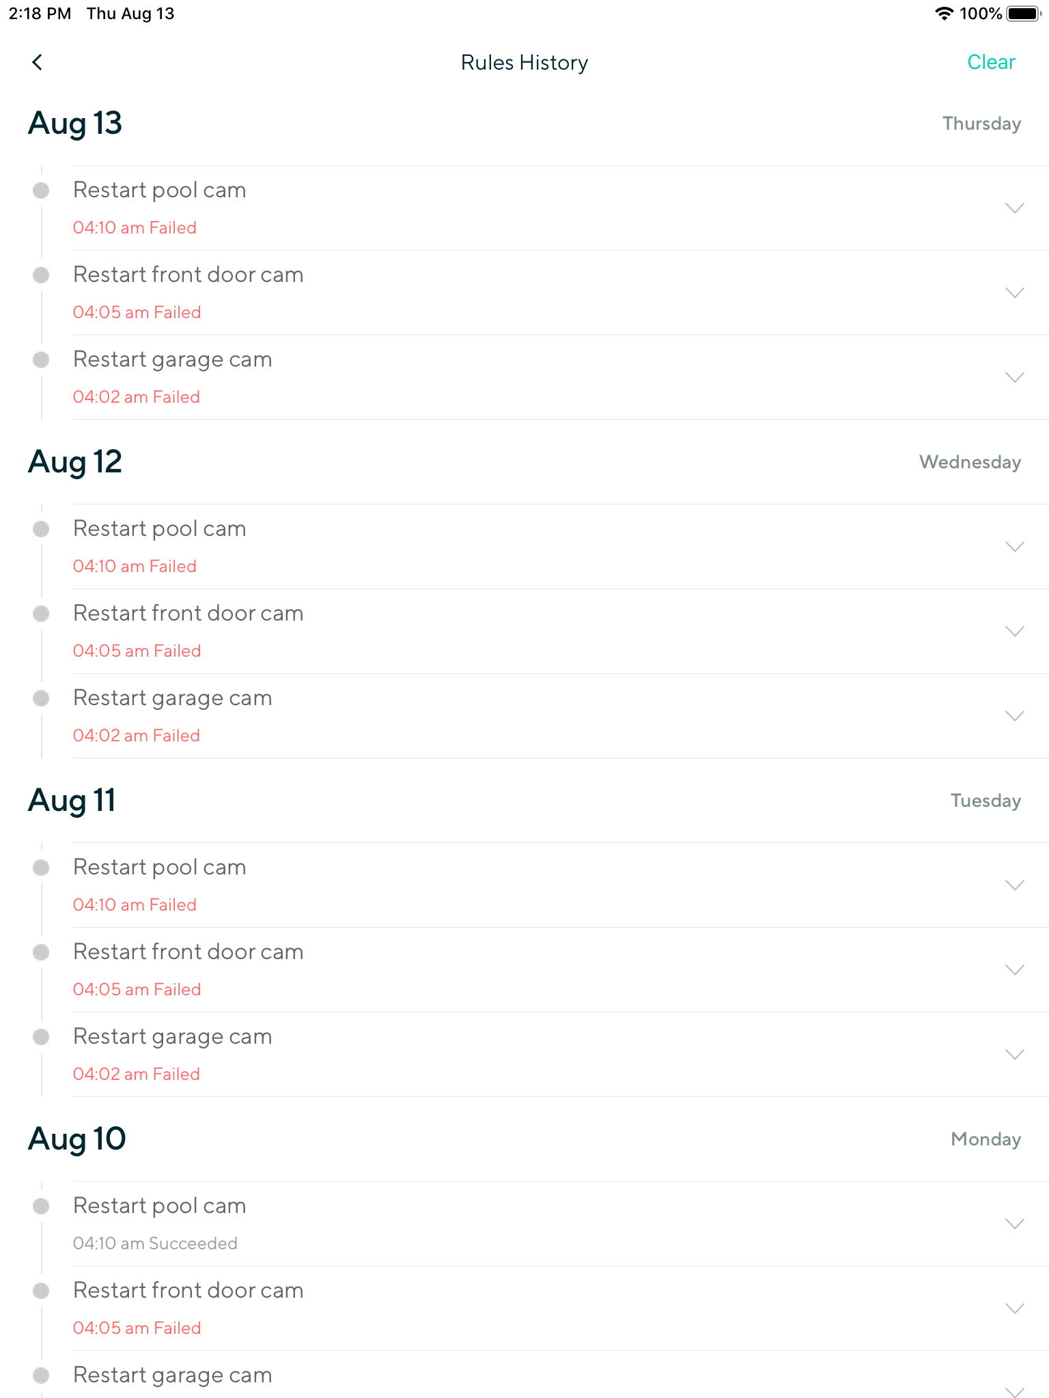The image size is (1049, 1398).
Task: Expand Aug 11 Restart garage cam chevron
Action: coord(1015,1054)
